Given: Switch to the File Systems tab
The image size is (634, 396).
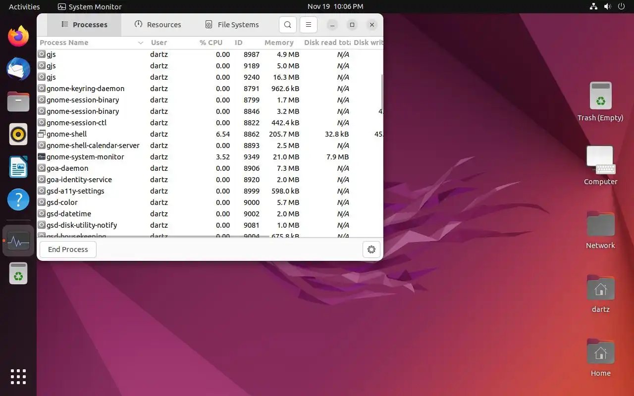Looking at the screenshot, I should [x=232, y=25].
